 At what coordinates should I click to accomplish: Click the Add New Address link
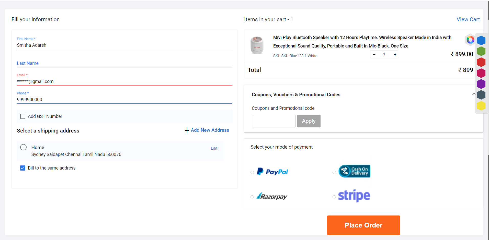click(210, 130)
